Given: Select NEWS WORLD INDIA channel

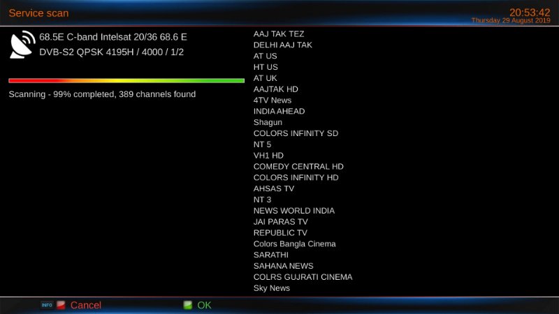Looking at the screenshot, I should [x=294, y=211].
